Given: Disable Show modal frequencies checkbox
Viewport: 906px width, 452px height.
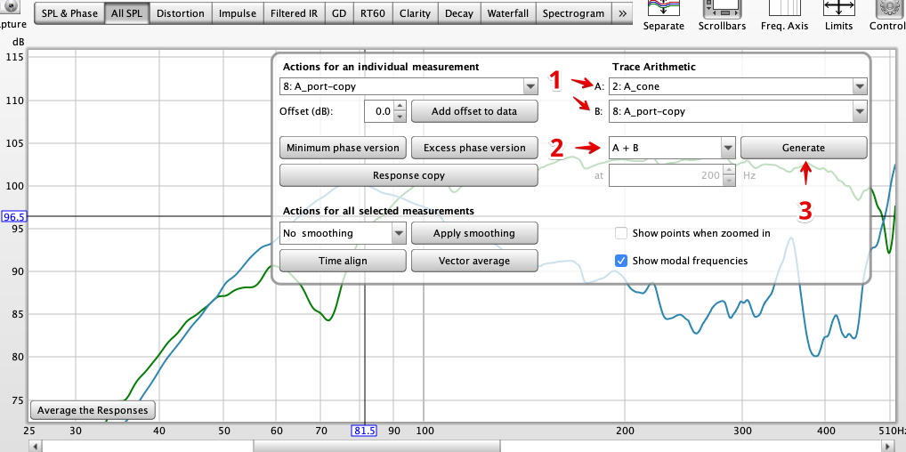Looking at the screenshot, I should pos(621,261).
